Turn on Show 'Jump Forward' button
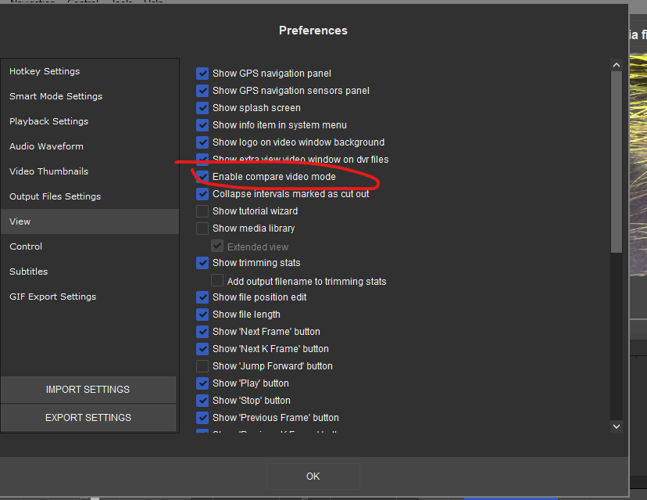This screenshot has width=647, height=500. [x=203, y=366]
